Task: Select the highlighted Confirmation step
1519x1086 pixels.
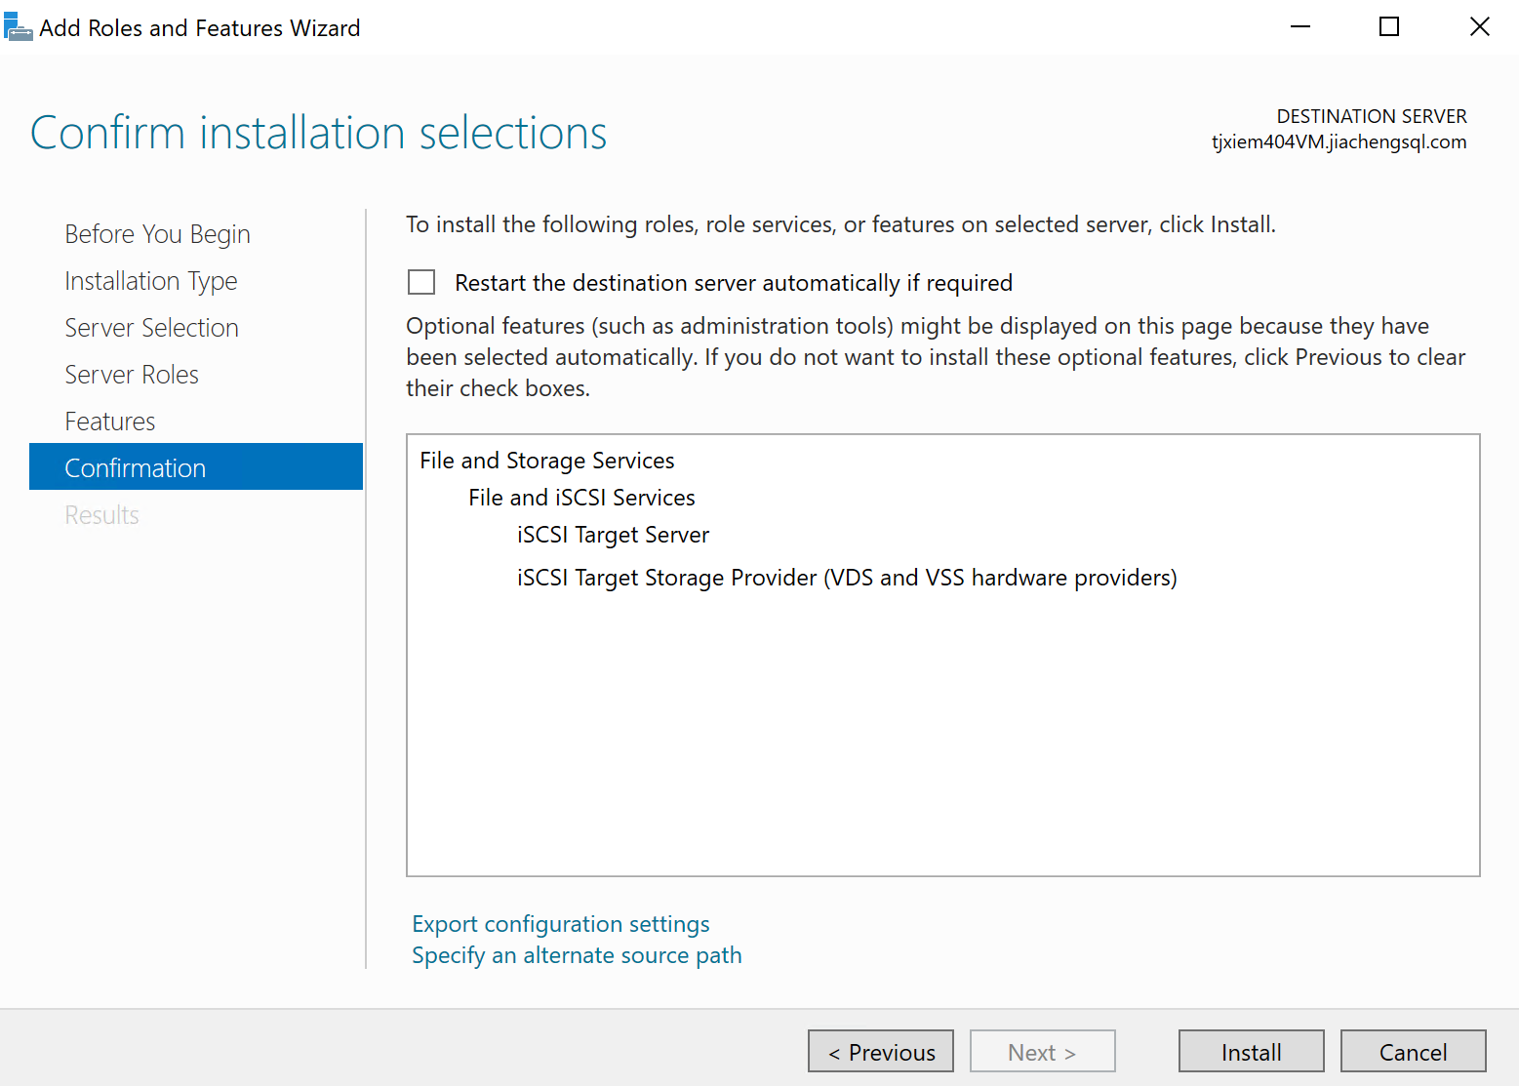Action: tap(136, 468)
